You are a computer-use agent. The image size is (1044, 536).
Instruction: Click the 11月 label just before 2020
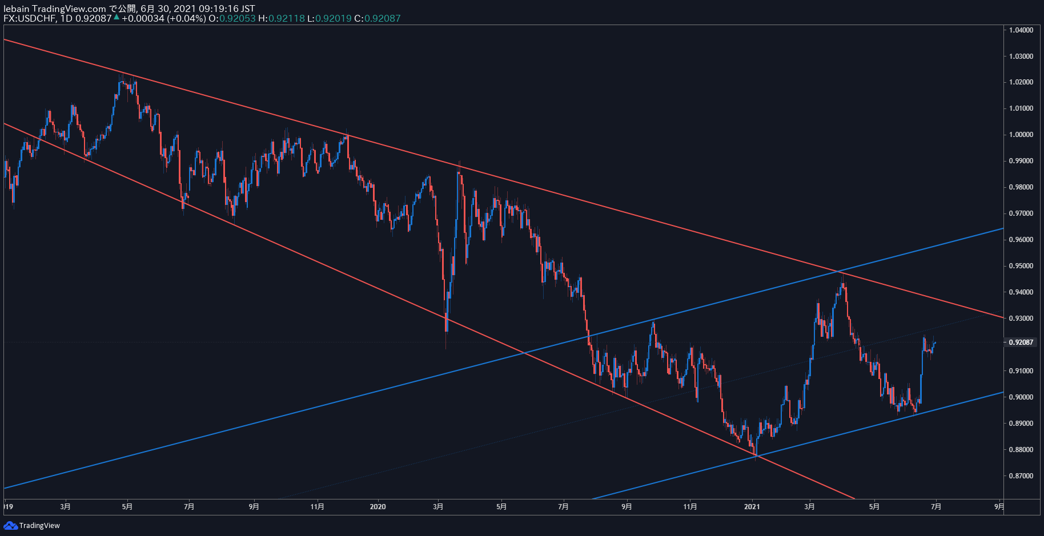point(318,507)
